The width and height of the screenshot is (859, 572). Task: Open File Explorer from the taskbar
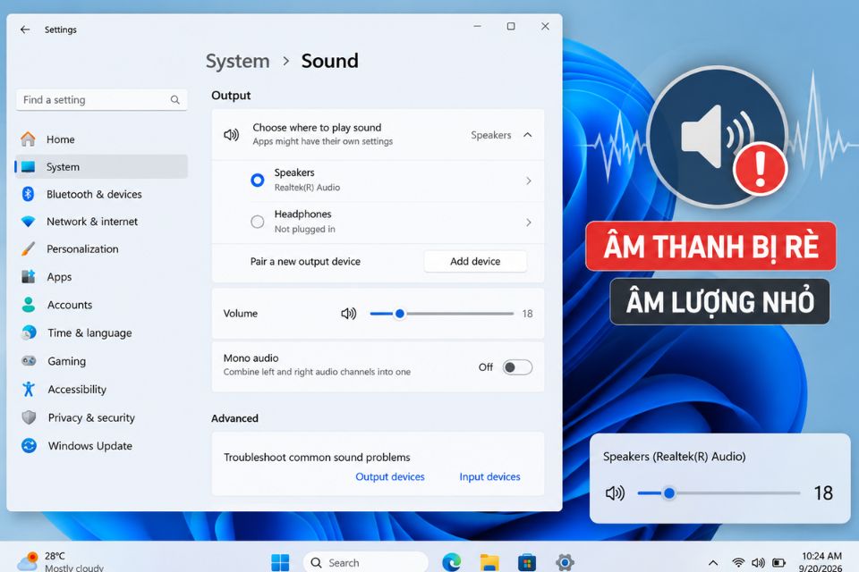tap(489, 562)
